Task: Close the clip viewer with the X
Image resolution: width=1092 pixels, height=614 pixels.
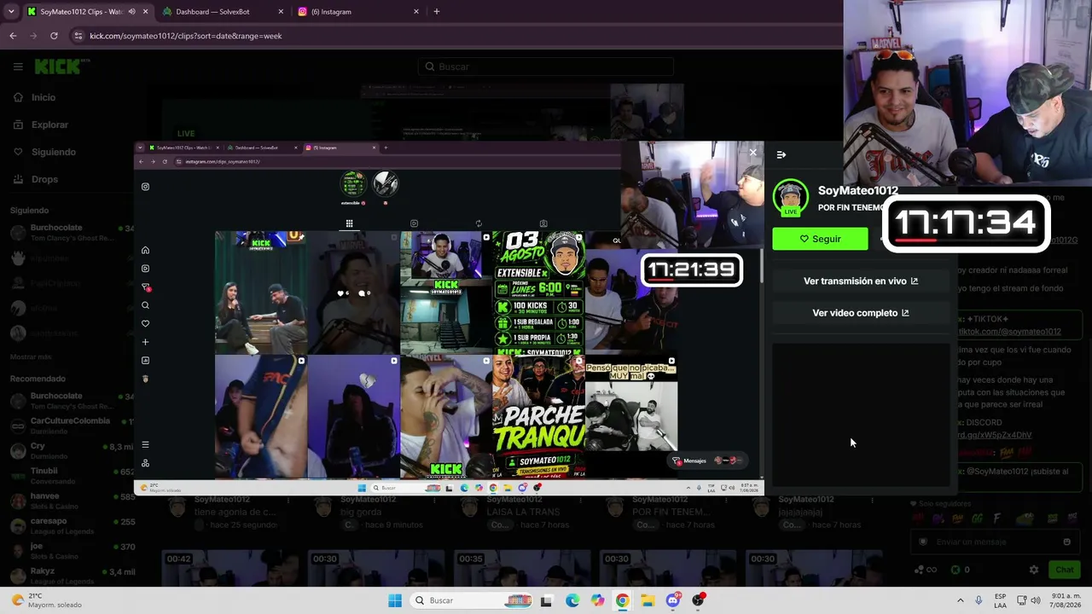Action: pyautogui.click(x=752, y=153)
